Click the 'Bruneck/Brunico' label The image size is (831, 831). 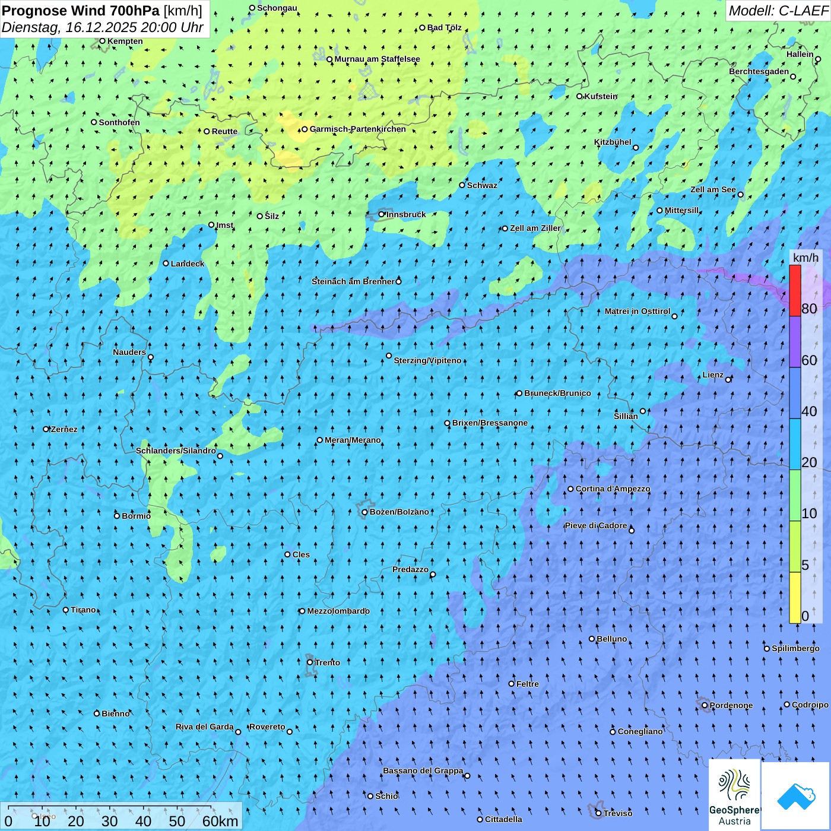point(558,393)
